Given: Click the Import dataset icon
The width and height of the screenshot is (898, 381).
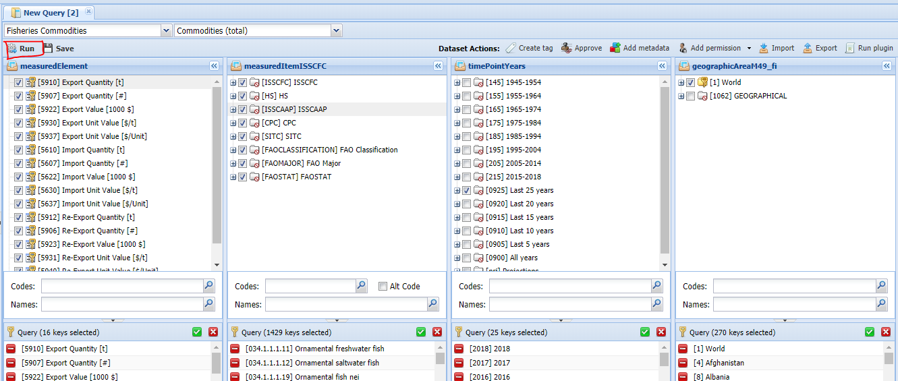Looking at the screenshot, I should pos(764,48).
